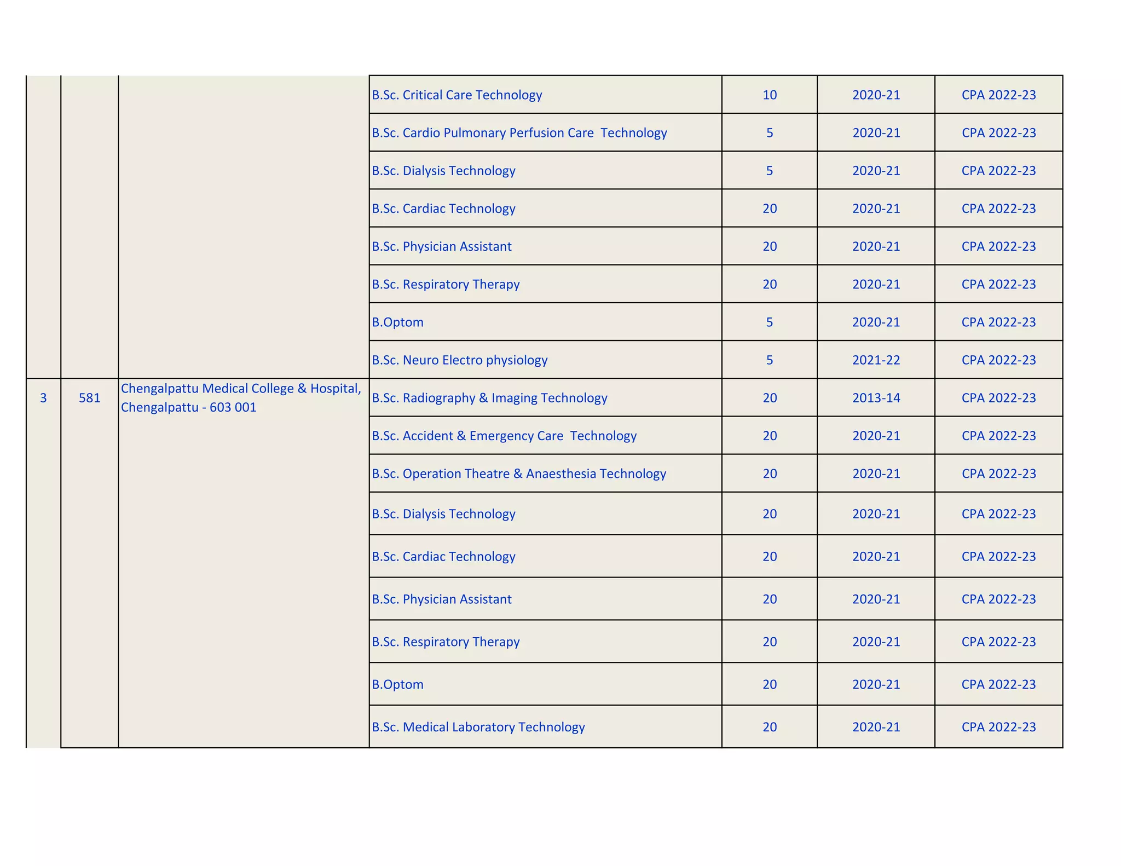Image resolution: width=1121 pixels, height=866 pixels.
Task: Click the 2021-22 year cell
Action: pos(876,360)
